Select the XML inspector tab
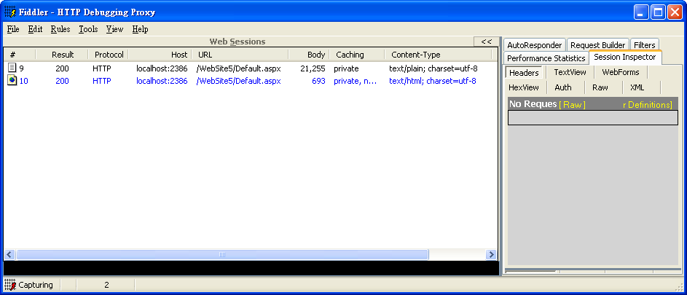 [x=637, y=87]
